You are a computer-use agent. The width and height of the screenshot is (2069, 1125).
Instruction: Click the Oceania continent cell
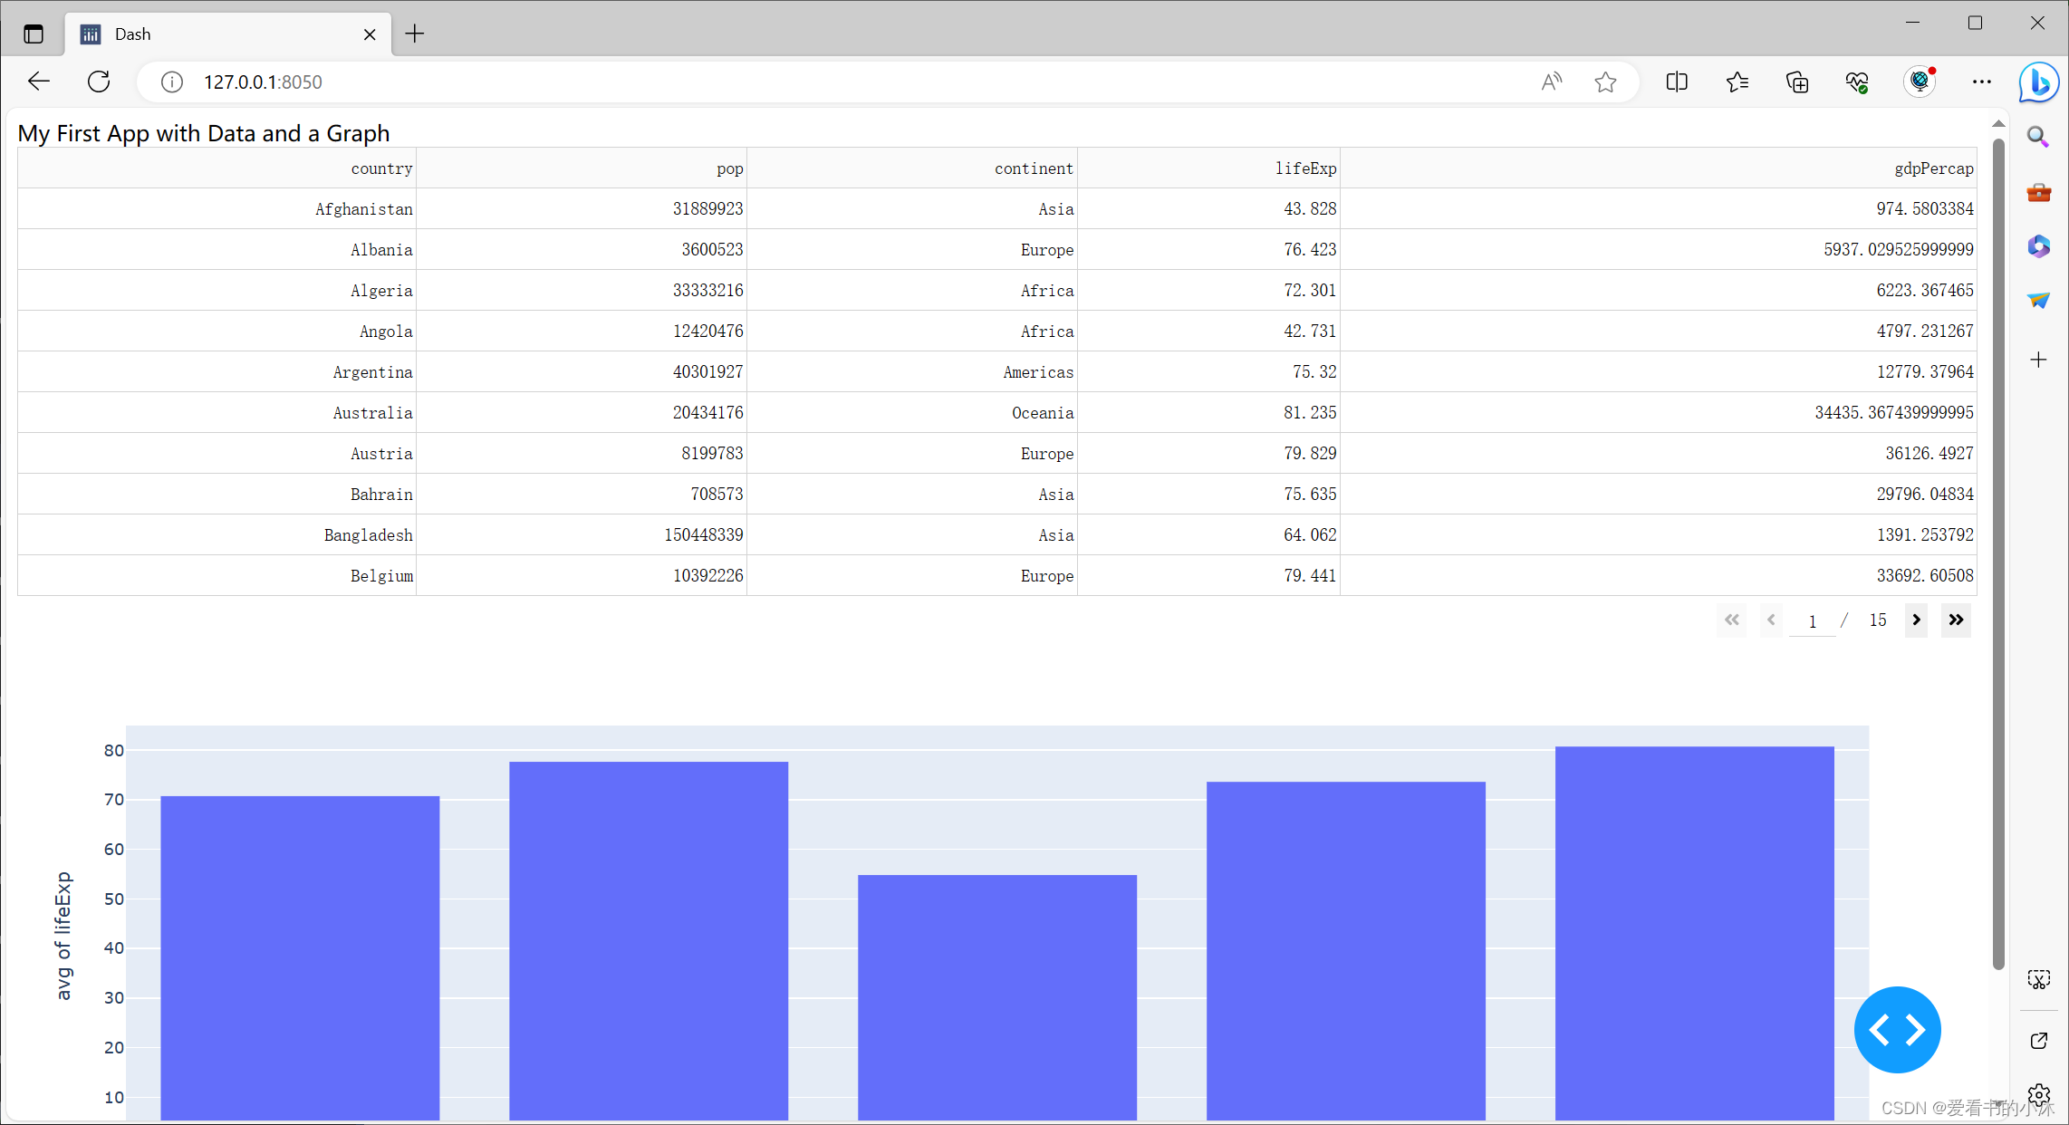tap(912, 413)
